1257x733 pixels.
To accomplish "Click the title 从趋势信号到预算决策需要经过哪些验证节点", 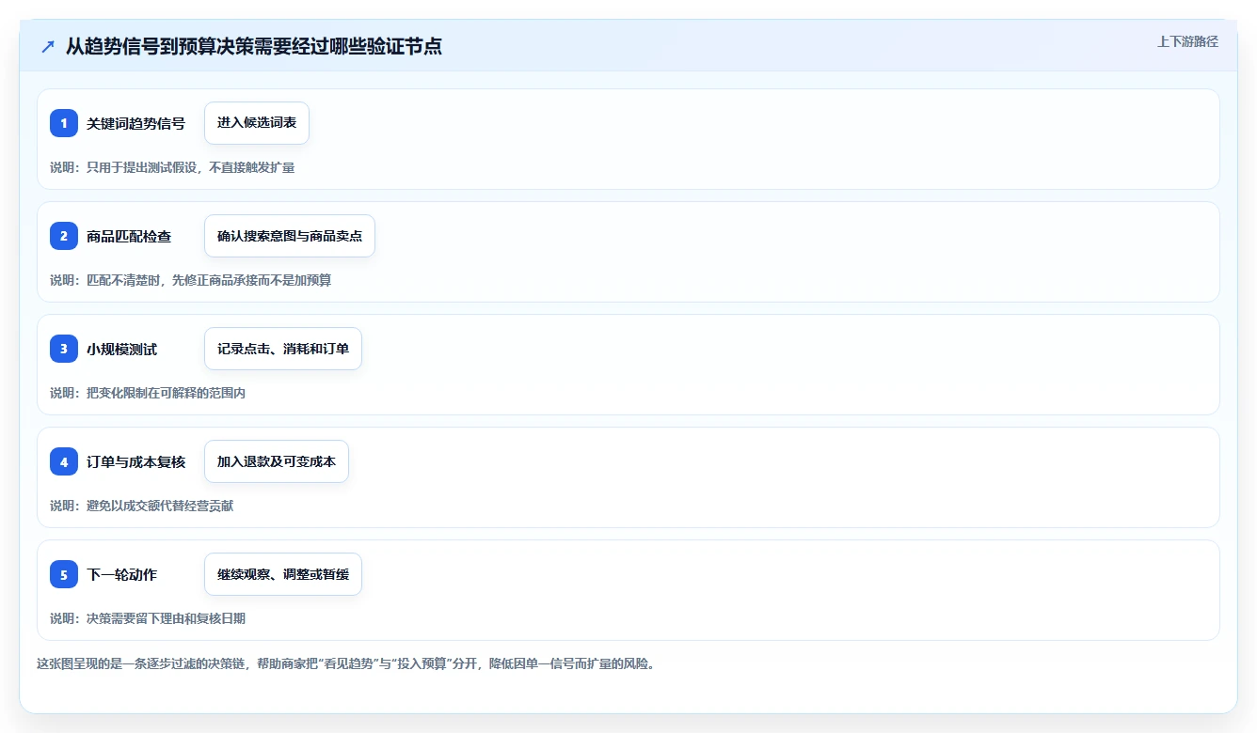I will coord(254,46).
